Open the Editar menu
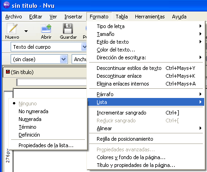The height and width of the screenshot is (172, 207). pos(36,17)
